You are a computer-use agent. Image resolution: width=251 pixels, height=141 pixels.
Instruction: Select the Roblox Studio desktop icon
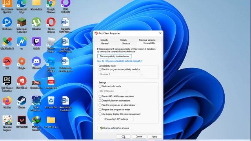pos(51,61)
